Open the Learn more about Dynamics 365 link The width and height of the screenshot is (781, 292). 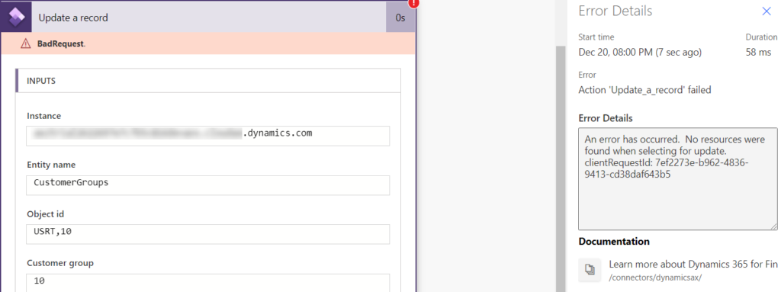tap(693, 264)
